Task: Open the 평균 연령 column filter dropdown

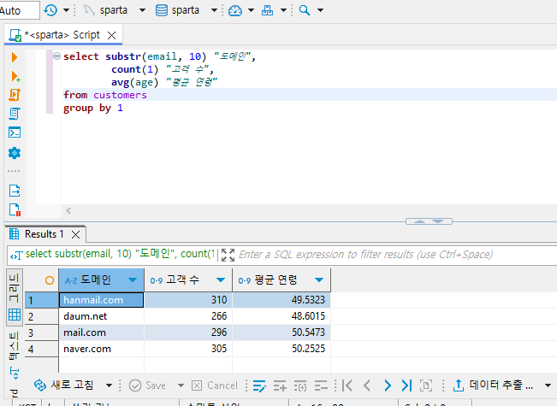Action: coord(319,280)
